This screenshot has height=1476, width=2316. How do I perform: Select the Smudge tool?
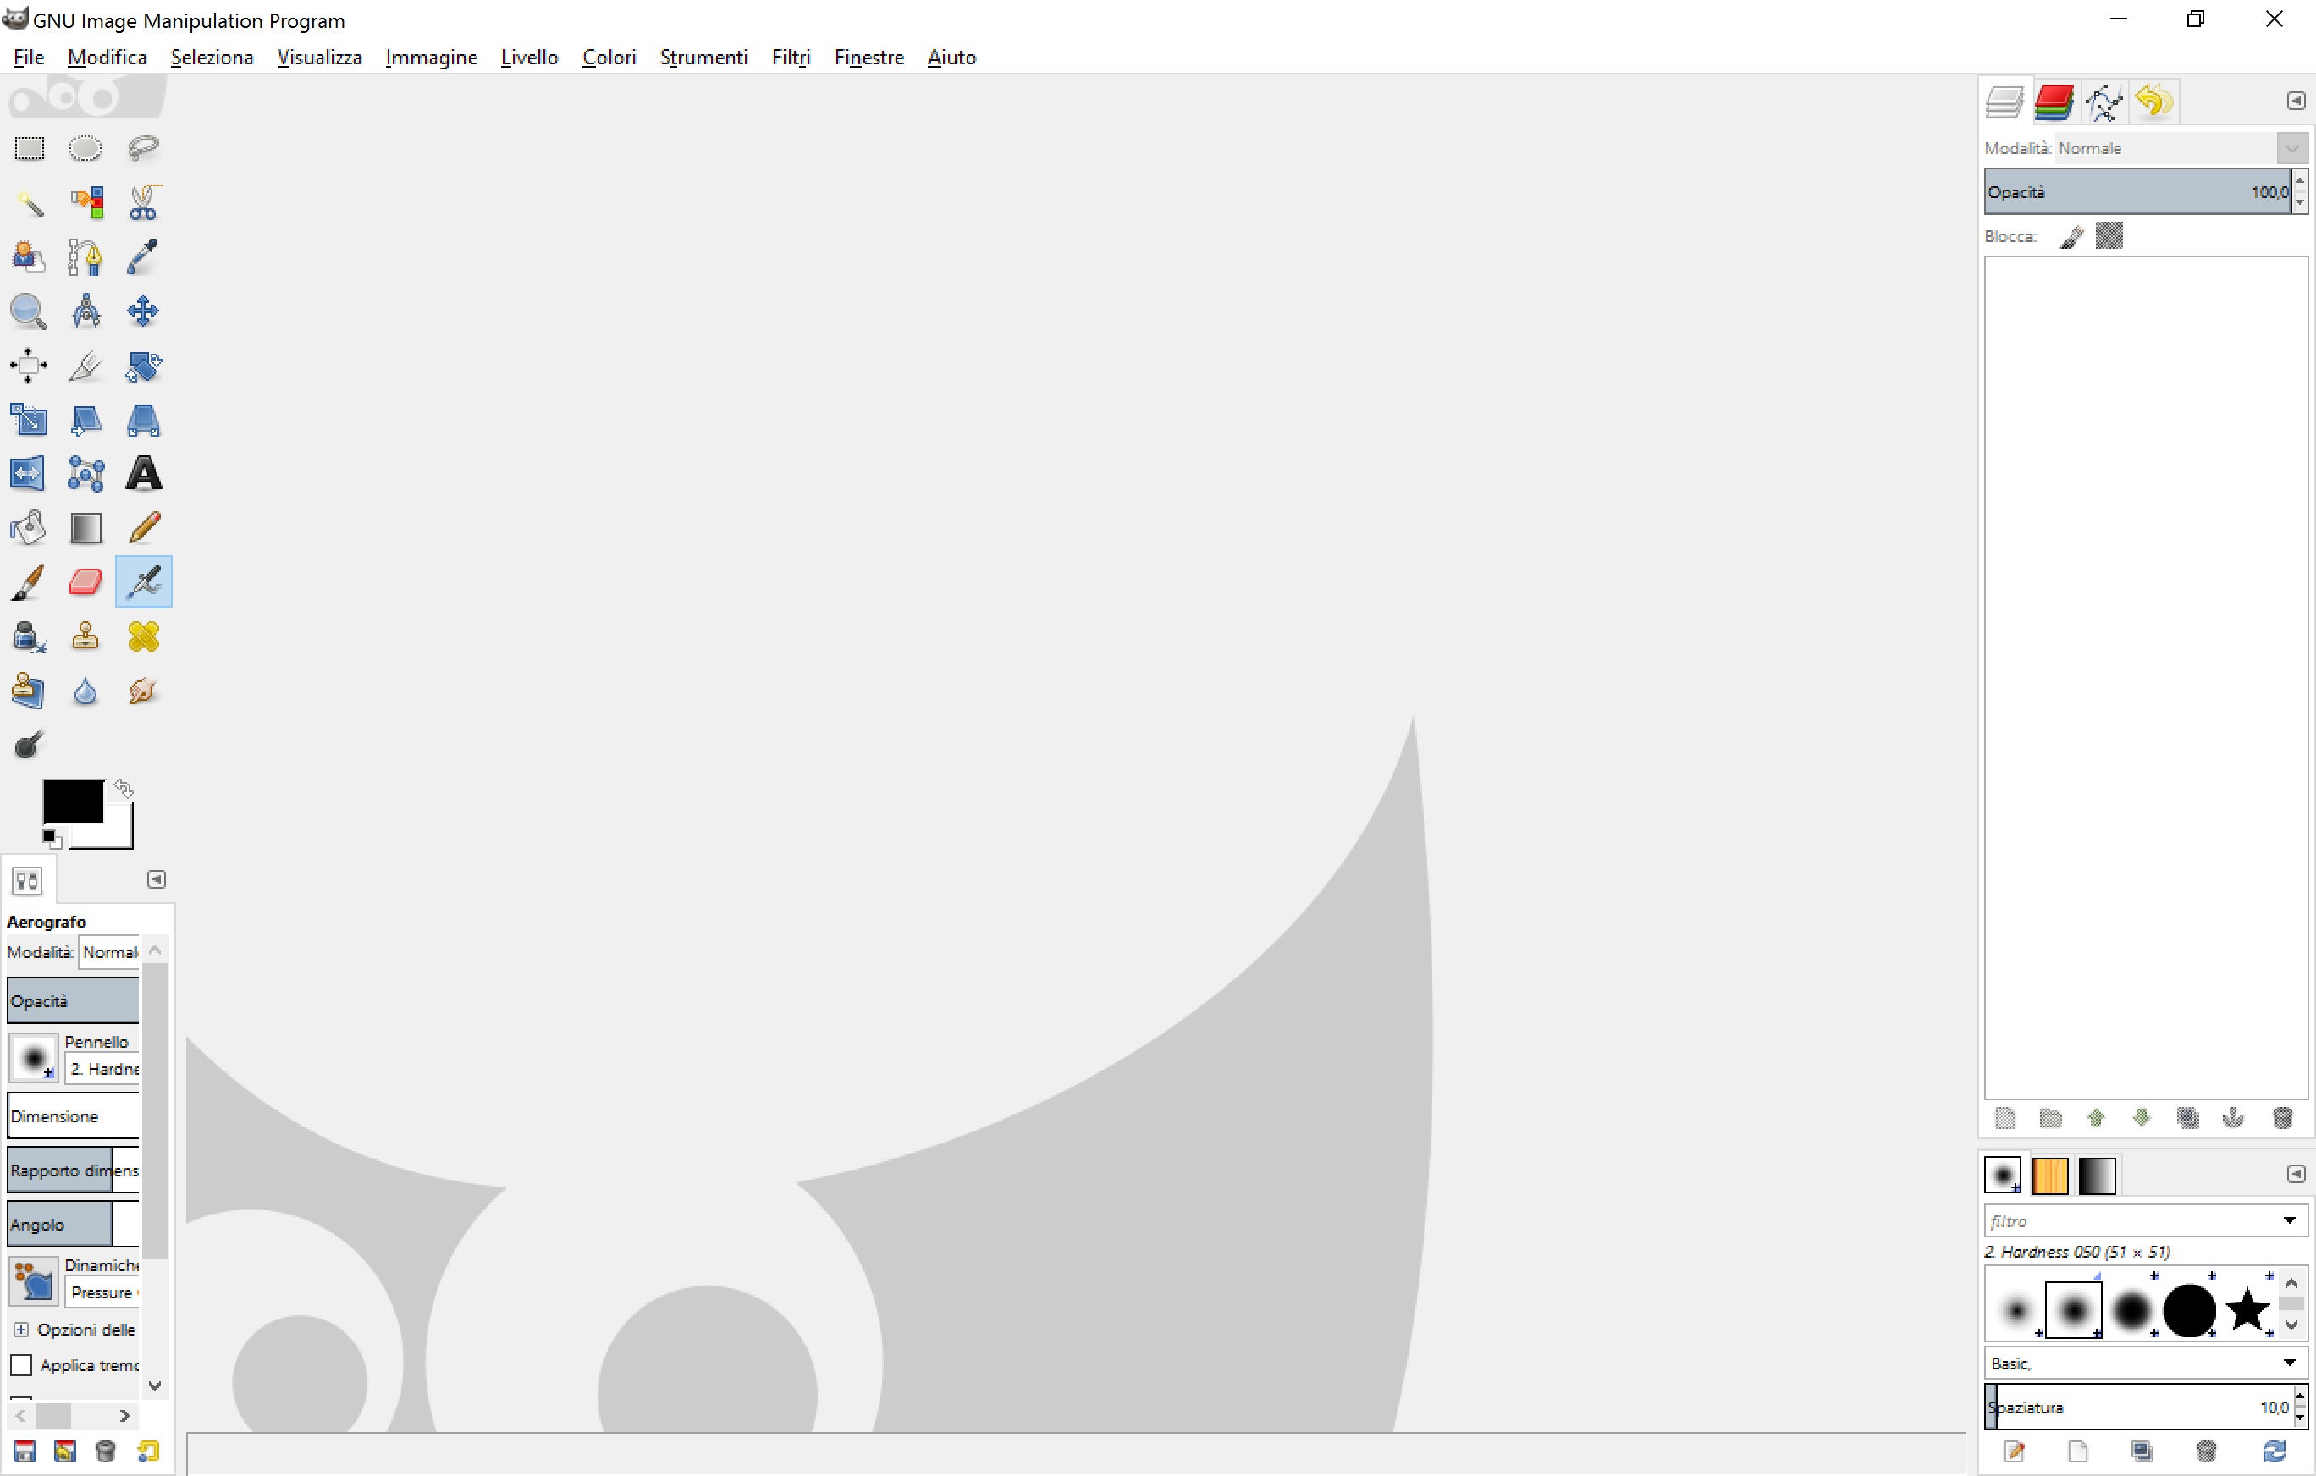[143, 691]
